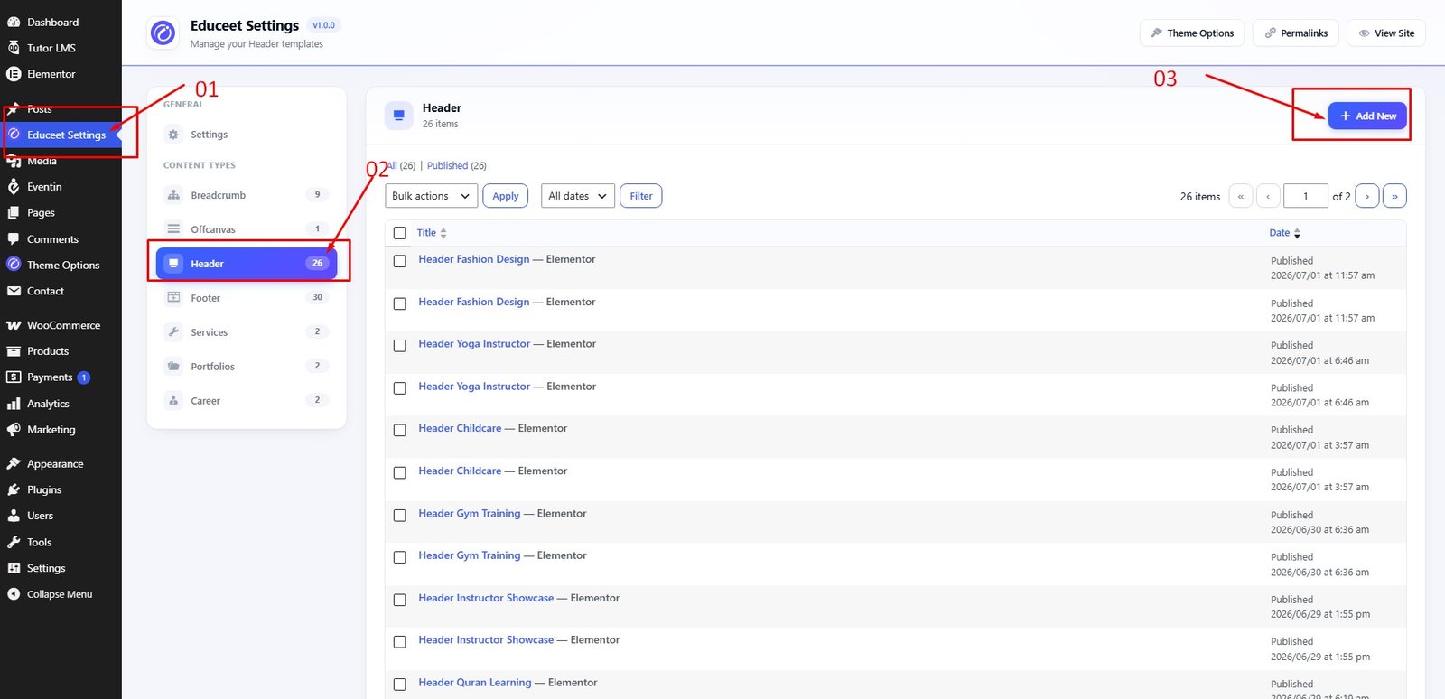Click the Comments bubble icon
This screenshot has height=699, width=1445.
14,239
